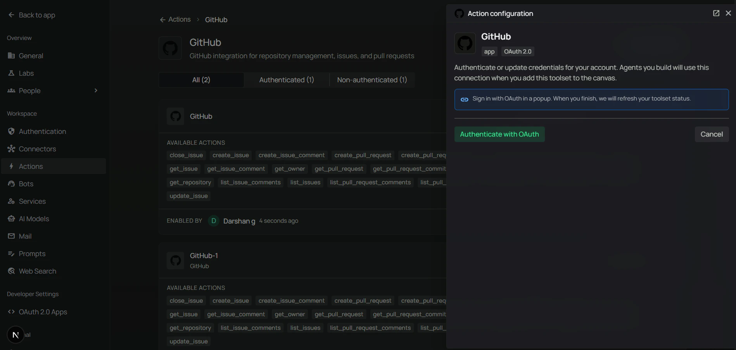Click the GitHub breadcrumb text
The height and width of the screenshot is (350, 736).
[x=216, y=20]
